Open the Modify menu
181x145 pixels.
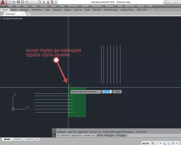coord(85,6)
